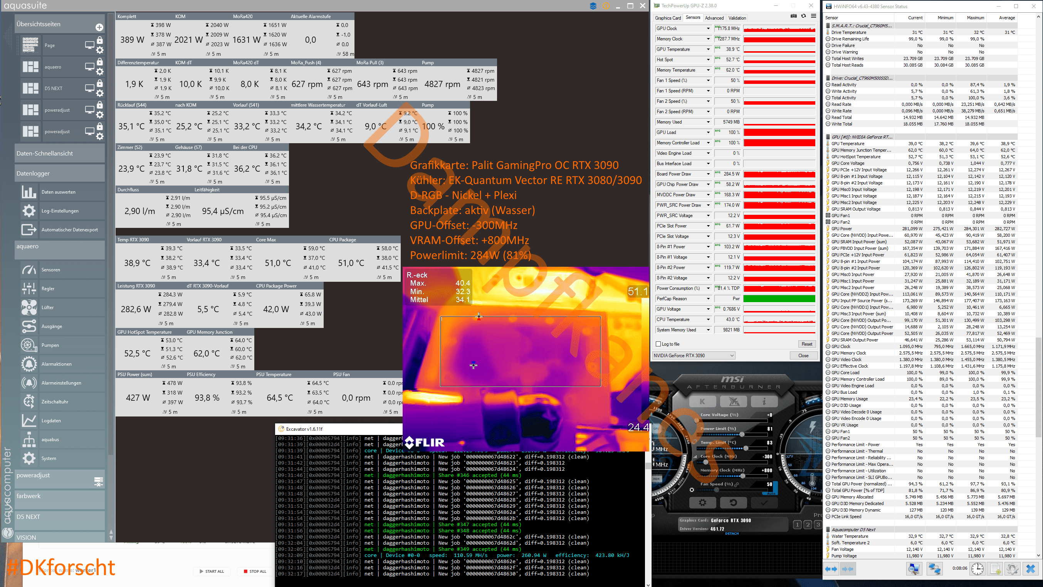Open the Regler controller section
Screen dimensions: 1043x587
tap(62, 288)
